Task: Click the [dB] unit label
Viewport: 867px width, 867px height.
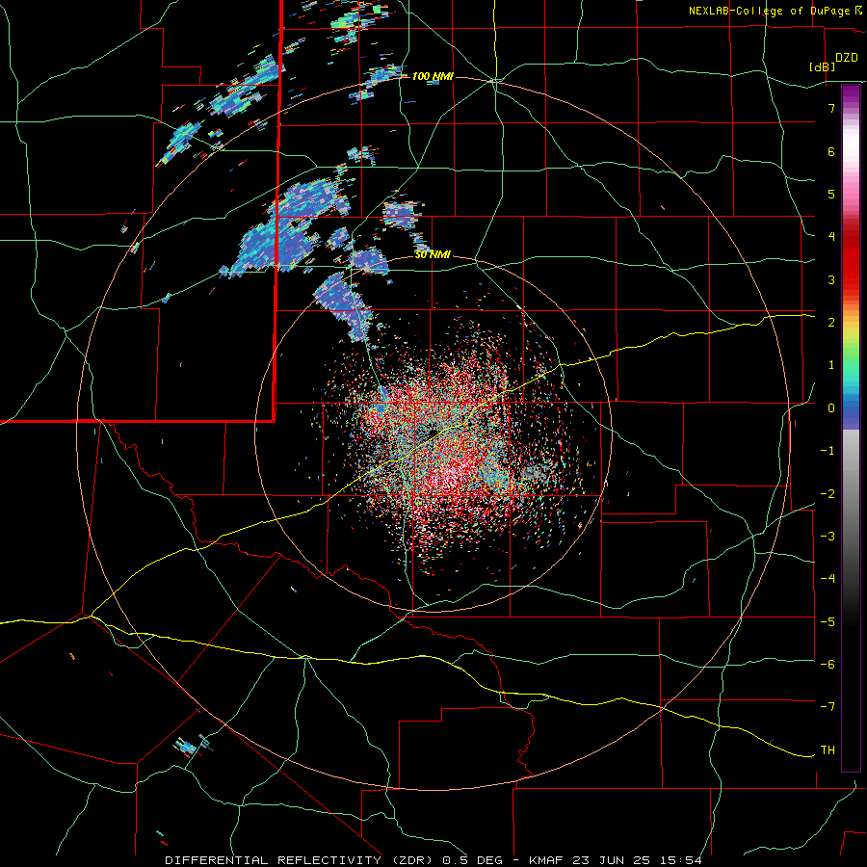Action: coord(823,67)
